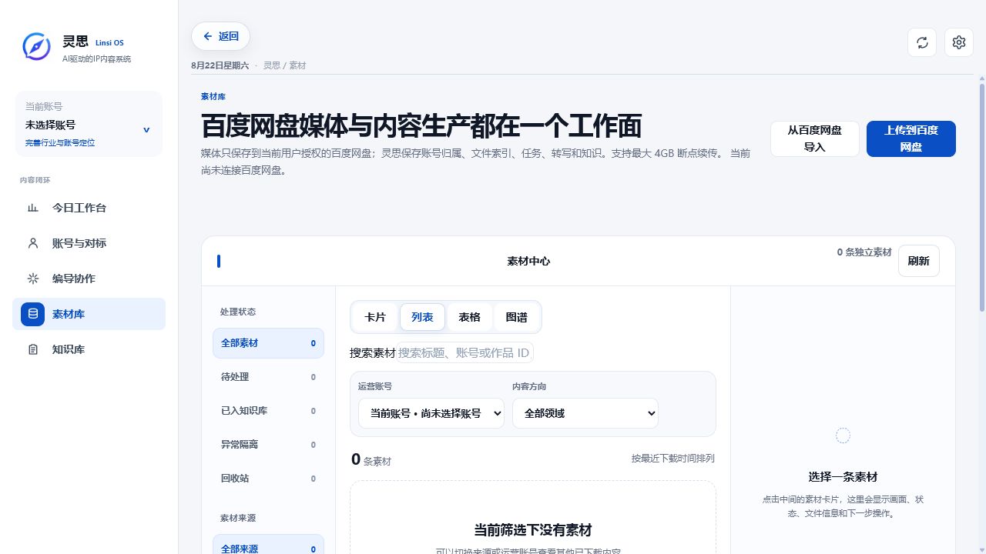Screen dimensions: 986x554
Task: Click the 搜索素材 input field
Action: pyautogui.click(x=464, y=352)
